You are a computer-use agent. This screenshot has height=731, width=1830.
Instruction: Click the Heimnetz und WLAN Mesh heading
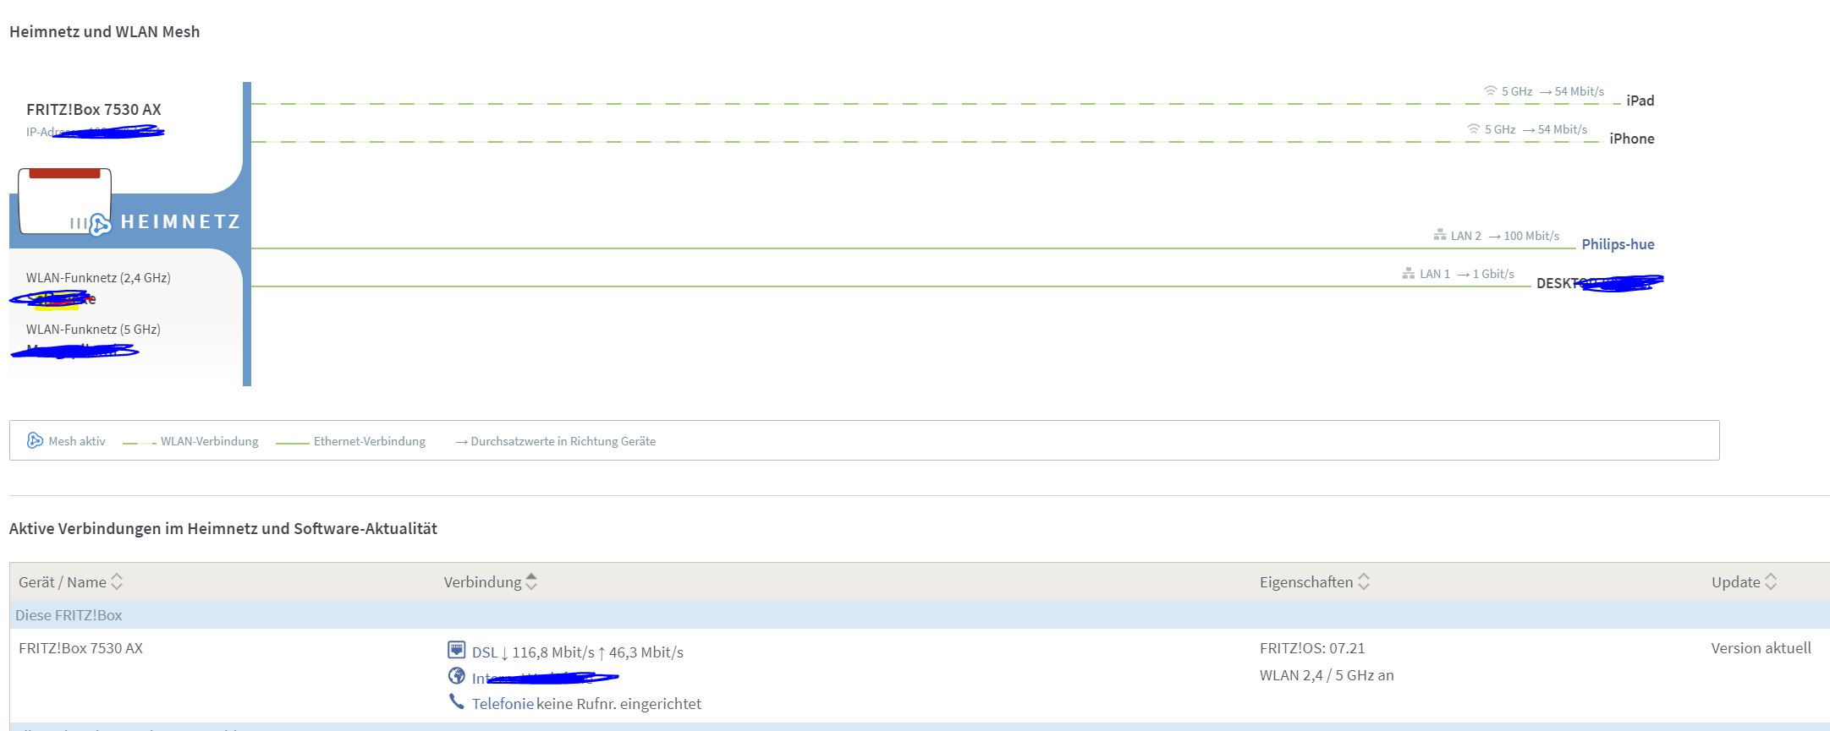tap(105, 32)
